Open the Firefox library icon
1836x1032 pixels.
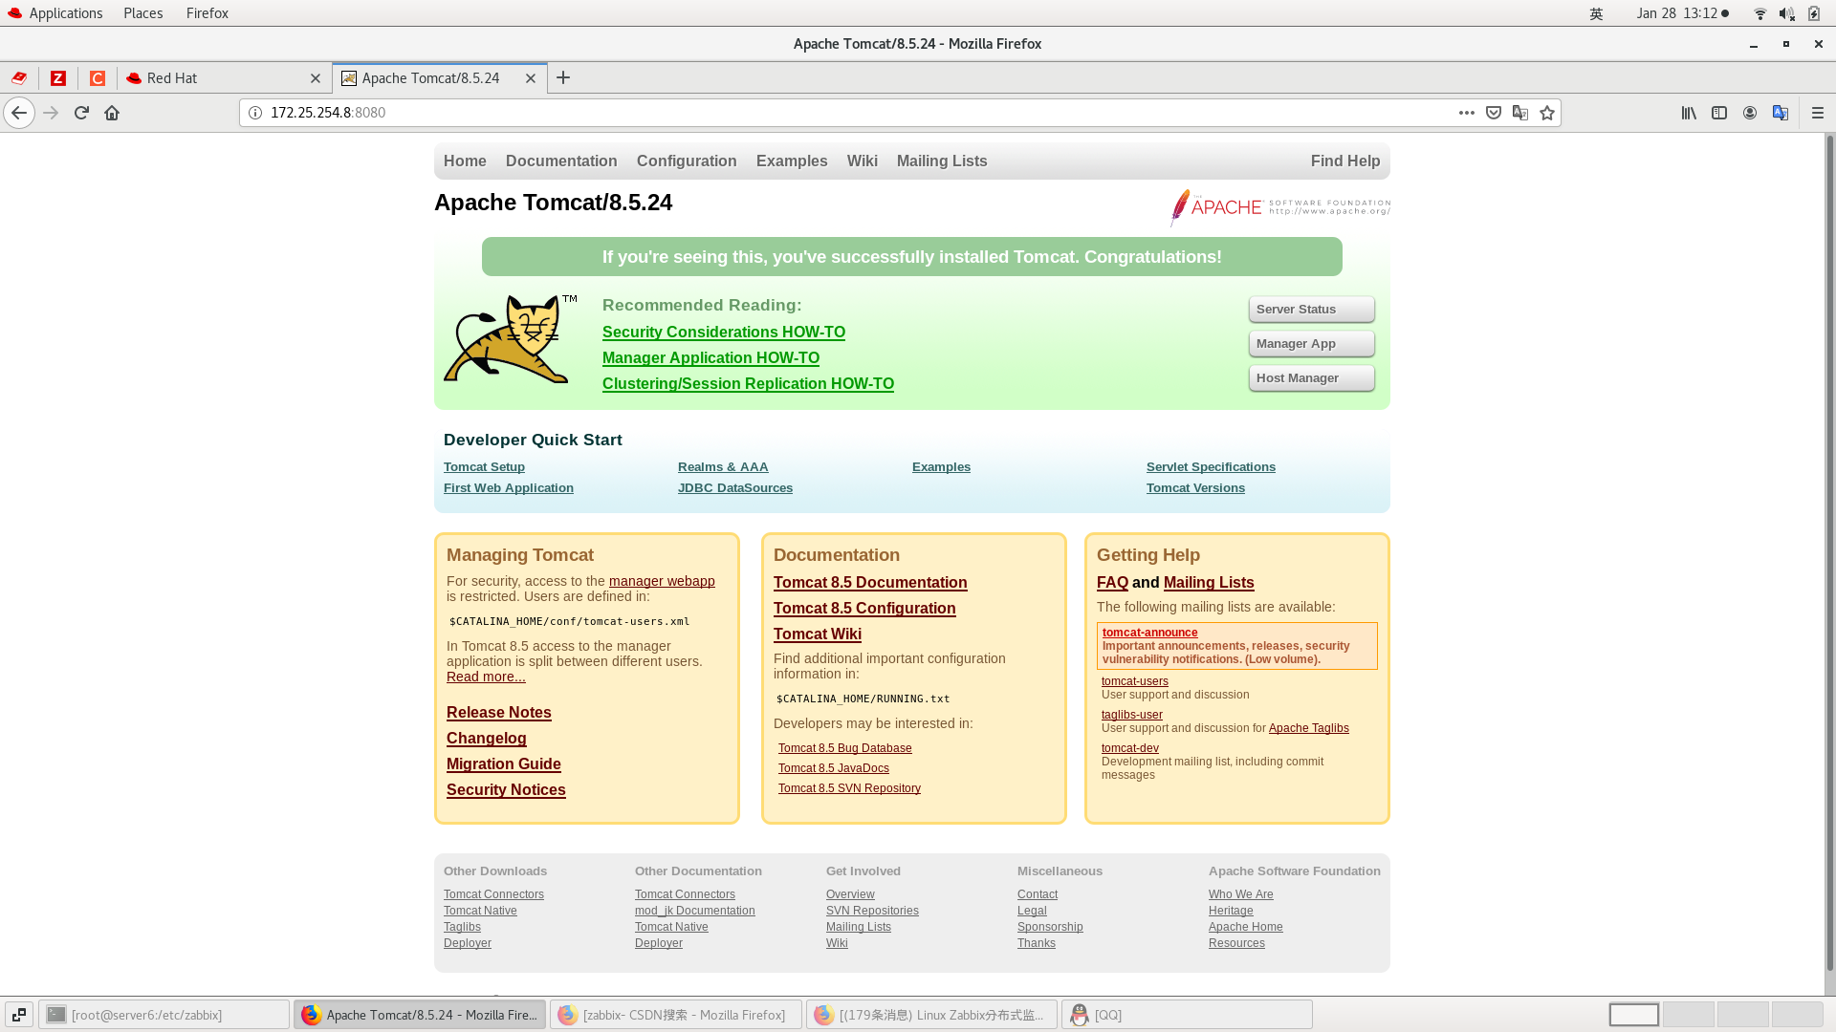point(1688,112)
